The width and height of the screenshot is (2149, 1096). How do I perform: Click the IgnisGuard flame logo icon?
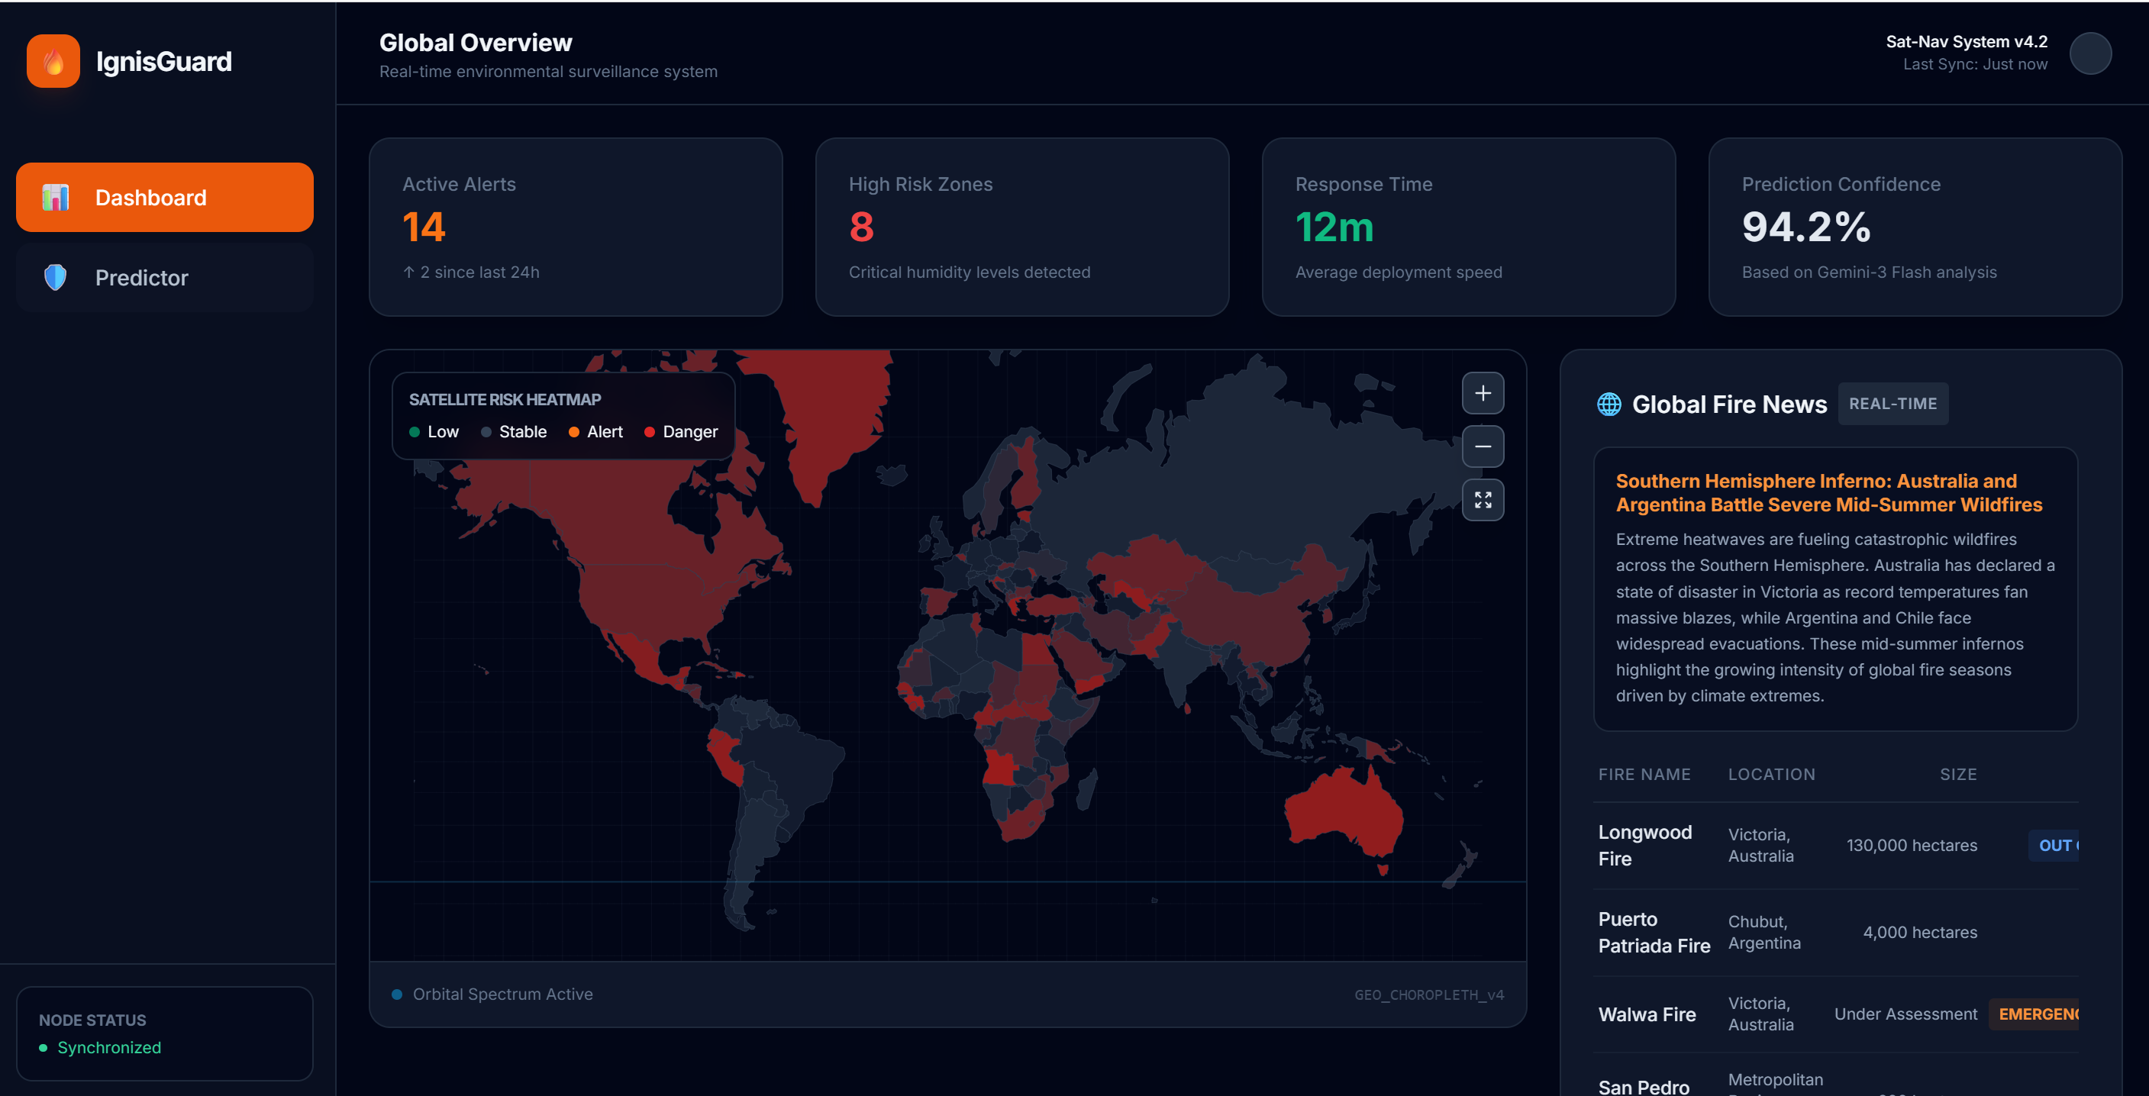click(53, 61)
